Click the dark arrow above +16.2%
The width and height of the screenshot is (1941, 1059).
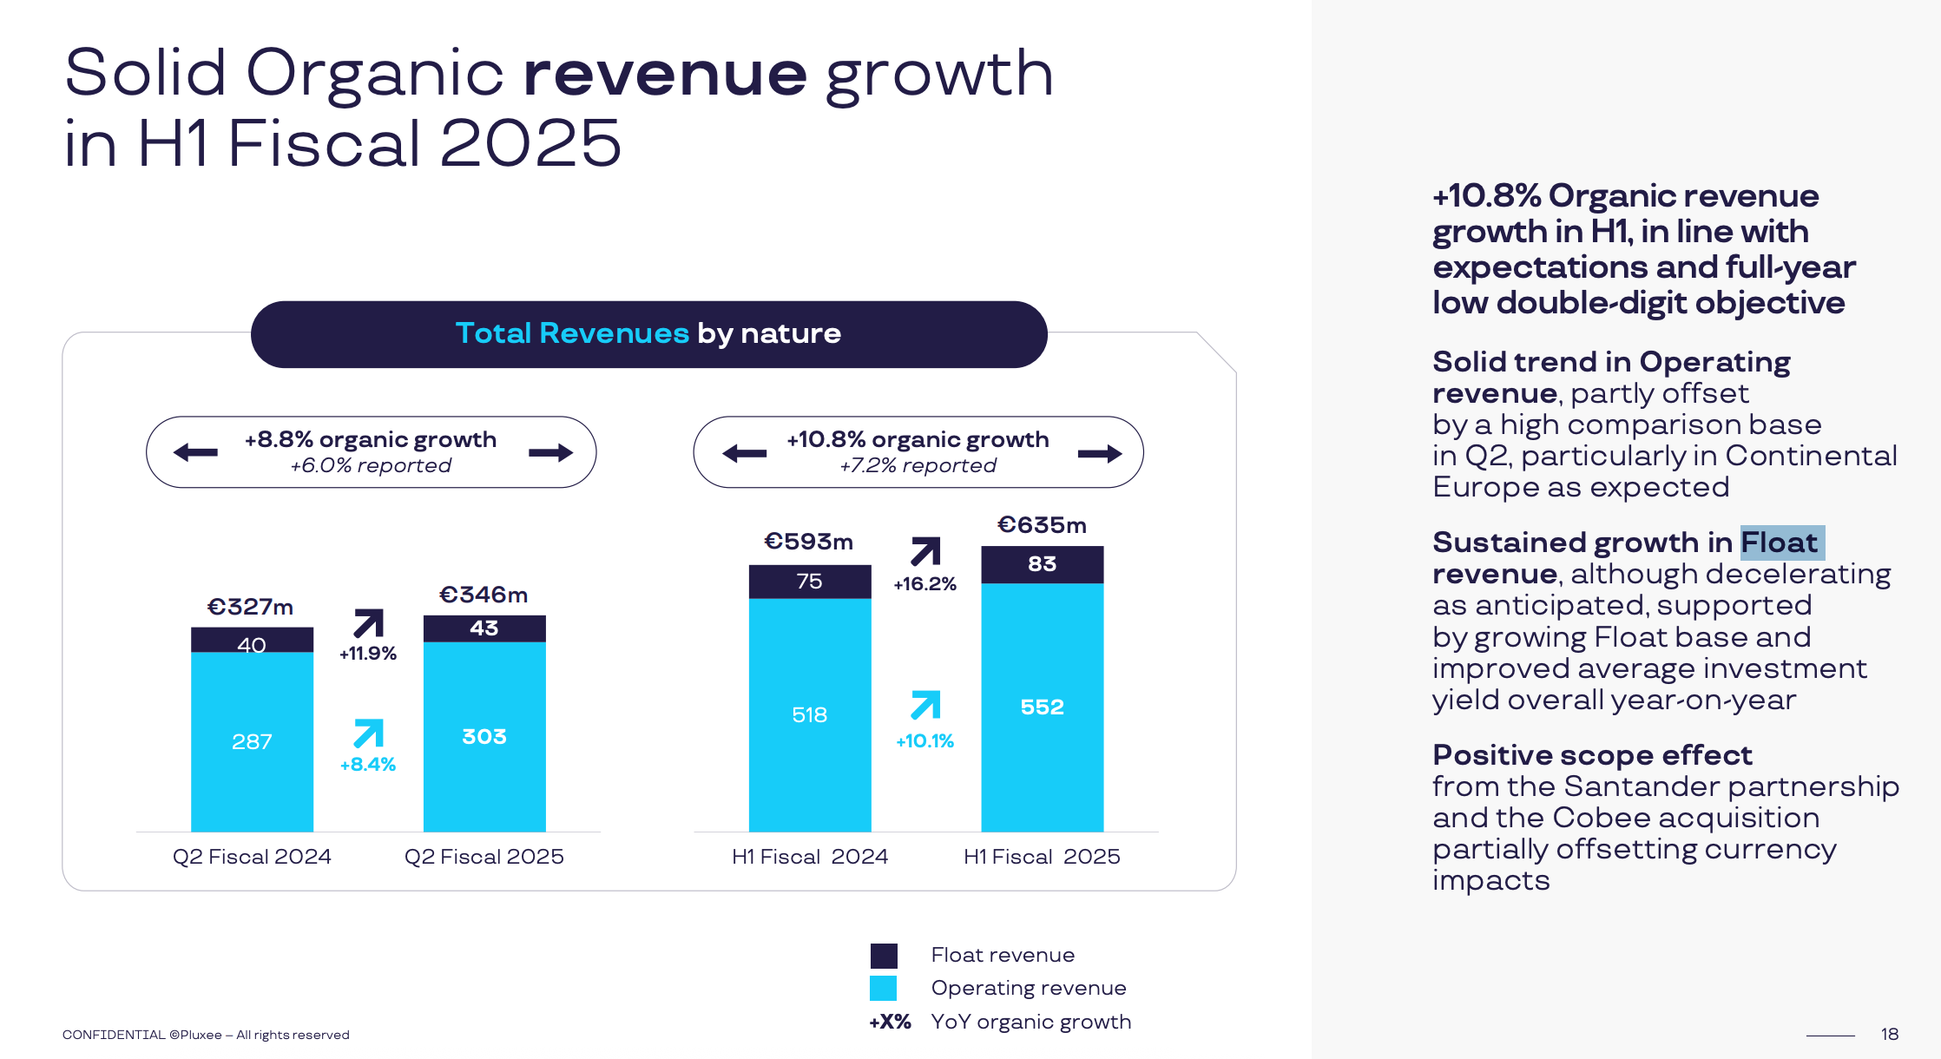pyautogui.click(x=925, y=551)
